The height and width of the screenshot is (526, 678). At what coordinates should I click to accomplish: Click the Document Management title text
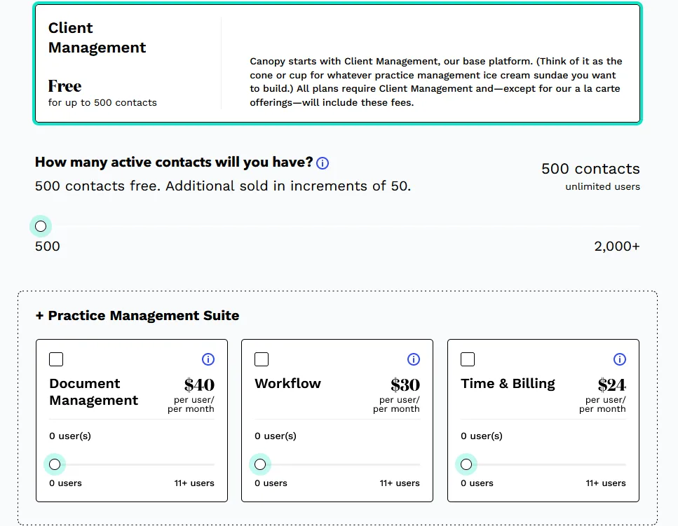tap(93, 392)
